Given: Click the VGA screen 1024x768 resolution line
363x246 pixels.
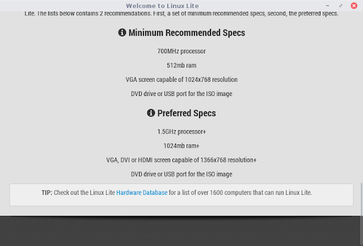Looking at the screenshot, I should pyautogui.click(x=181, y=80).
